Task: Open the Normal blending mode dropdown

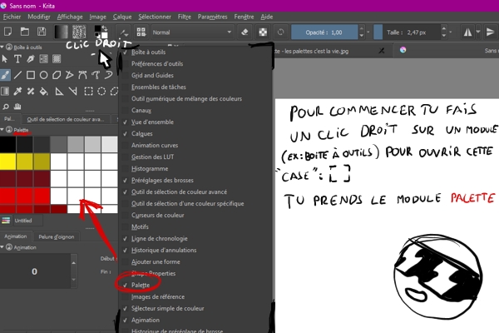Action: 192,32
